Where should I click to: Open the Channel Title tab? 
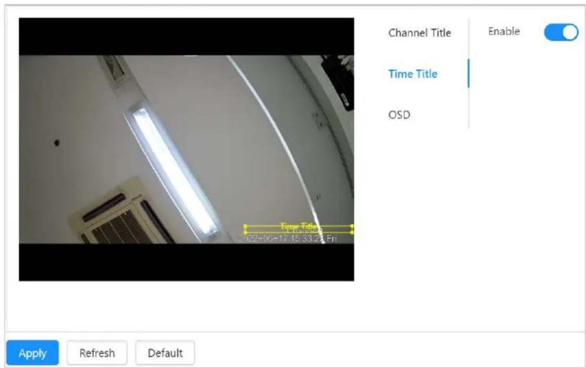coord(420,33)
